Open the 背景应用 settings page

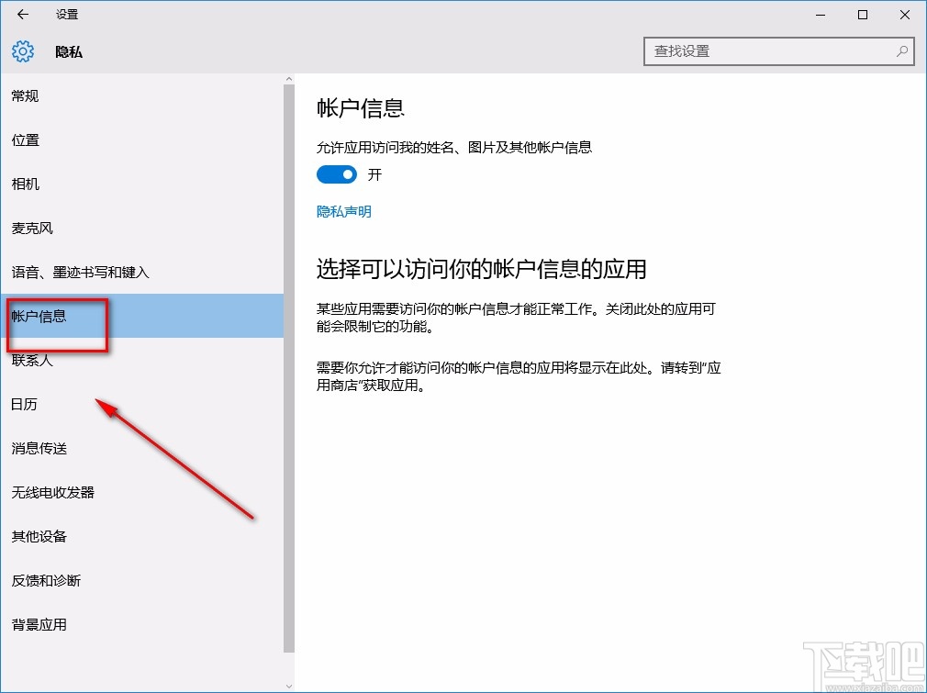(39, 624)
